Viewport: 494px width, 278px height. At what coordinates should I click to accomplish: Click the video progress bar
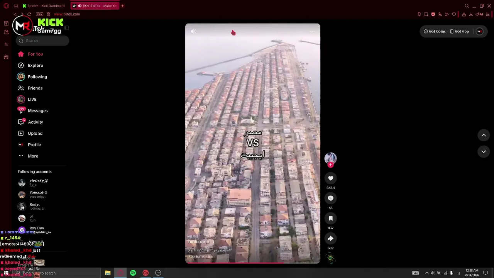click(x=253, y=263)
